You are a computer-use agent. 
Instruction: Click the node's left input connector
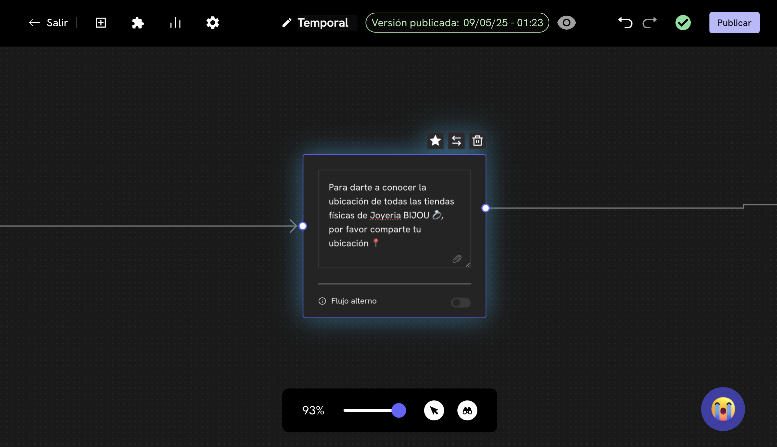tap(303, 226)
